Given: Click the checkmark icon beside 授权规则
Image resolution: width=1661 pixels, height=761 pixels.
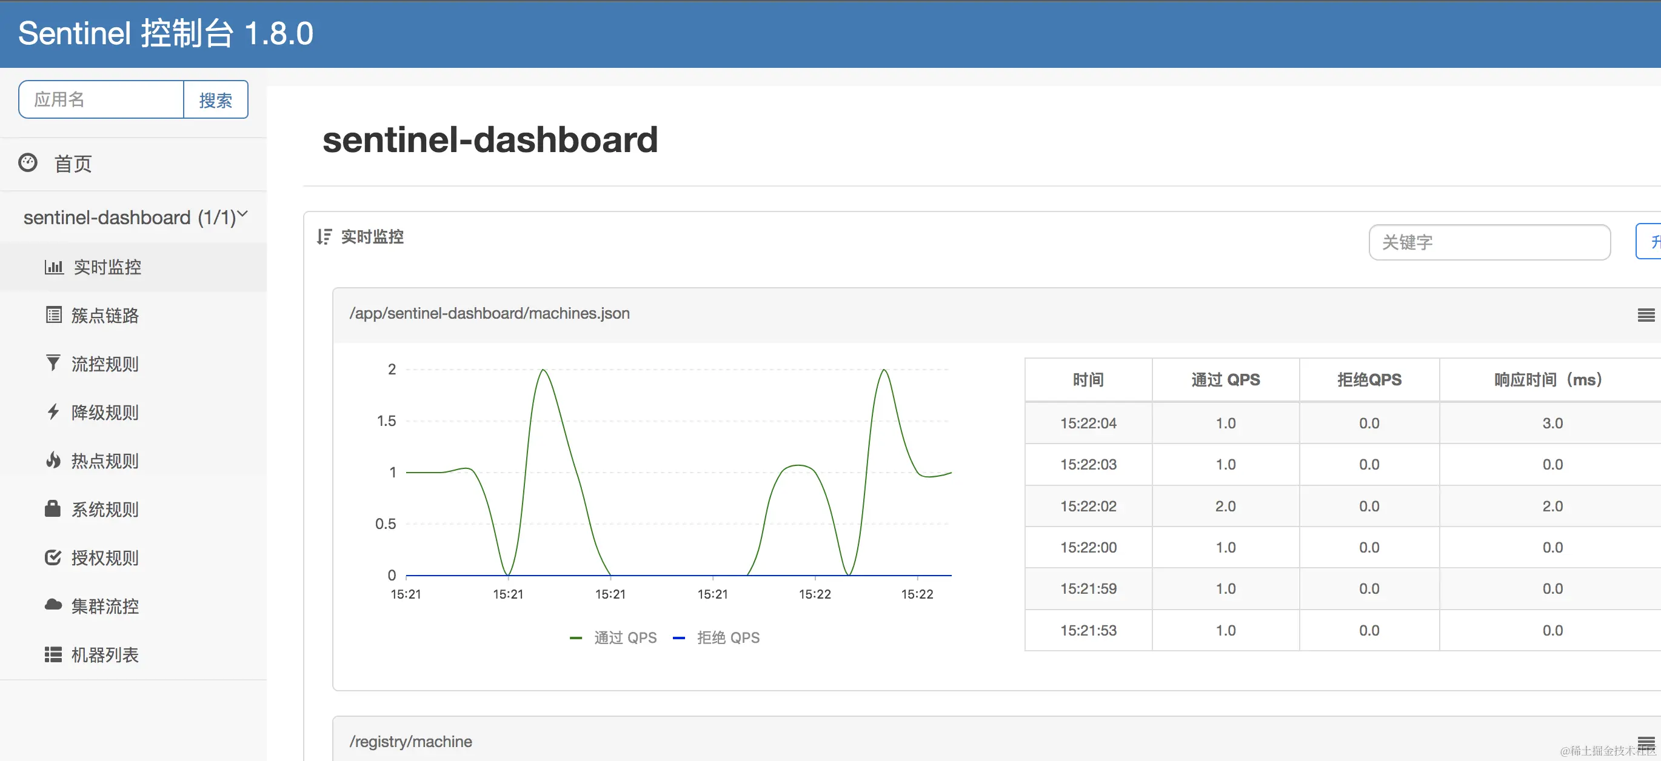Looking at the screenshot, I should tap(53, 557).
